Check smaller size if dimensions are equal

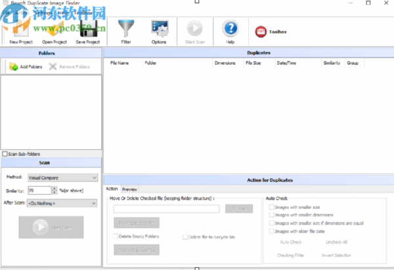271,223
